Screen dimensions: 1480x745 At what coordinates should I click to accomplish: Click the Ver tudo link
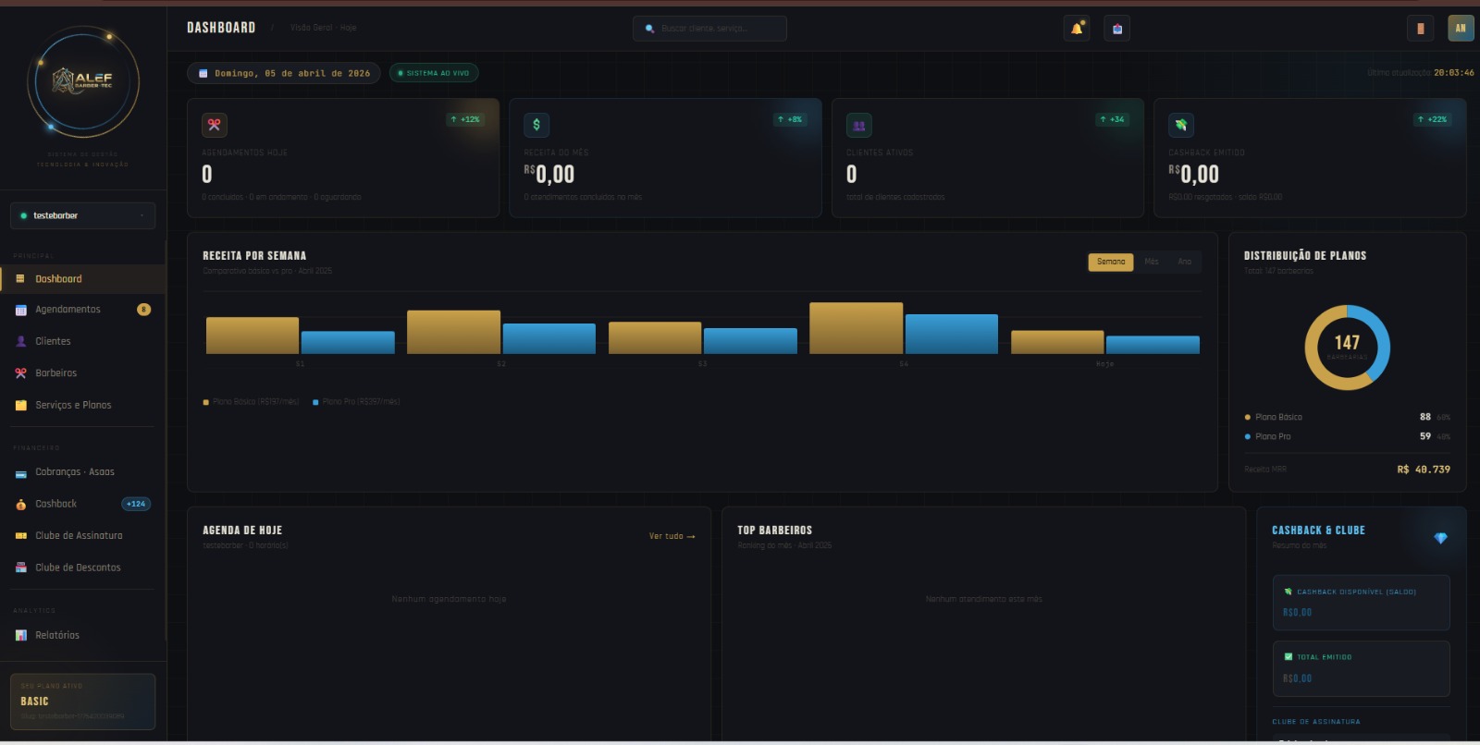point(671,536)
